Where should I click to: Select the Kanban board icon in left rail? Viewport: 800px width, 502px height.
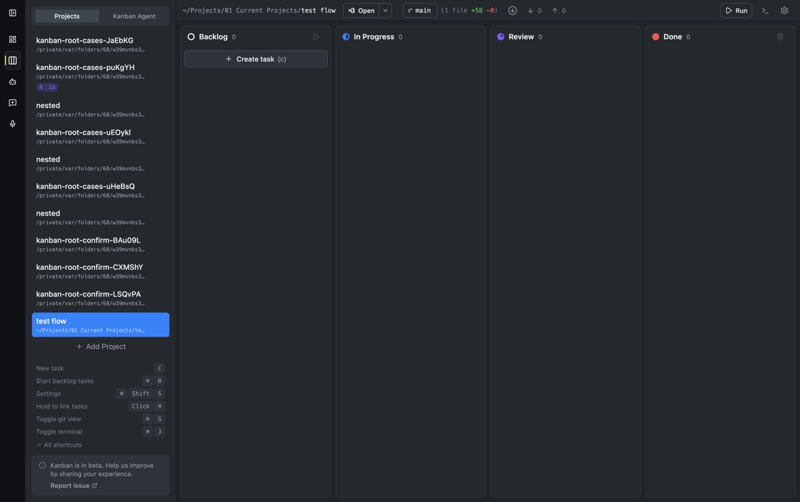pos(12,61)
